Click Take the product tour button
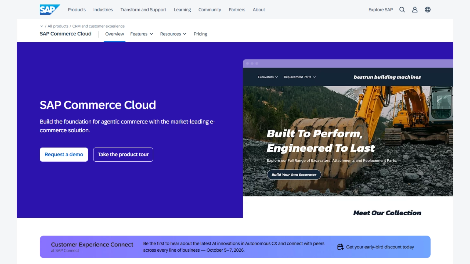The width and height of the screenshot is (470, 264). 123,155
